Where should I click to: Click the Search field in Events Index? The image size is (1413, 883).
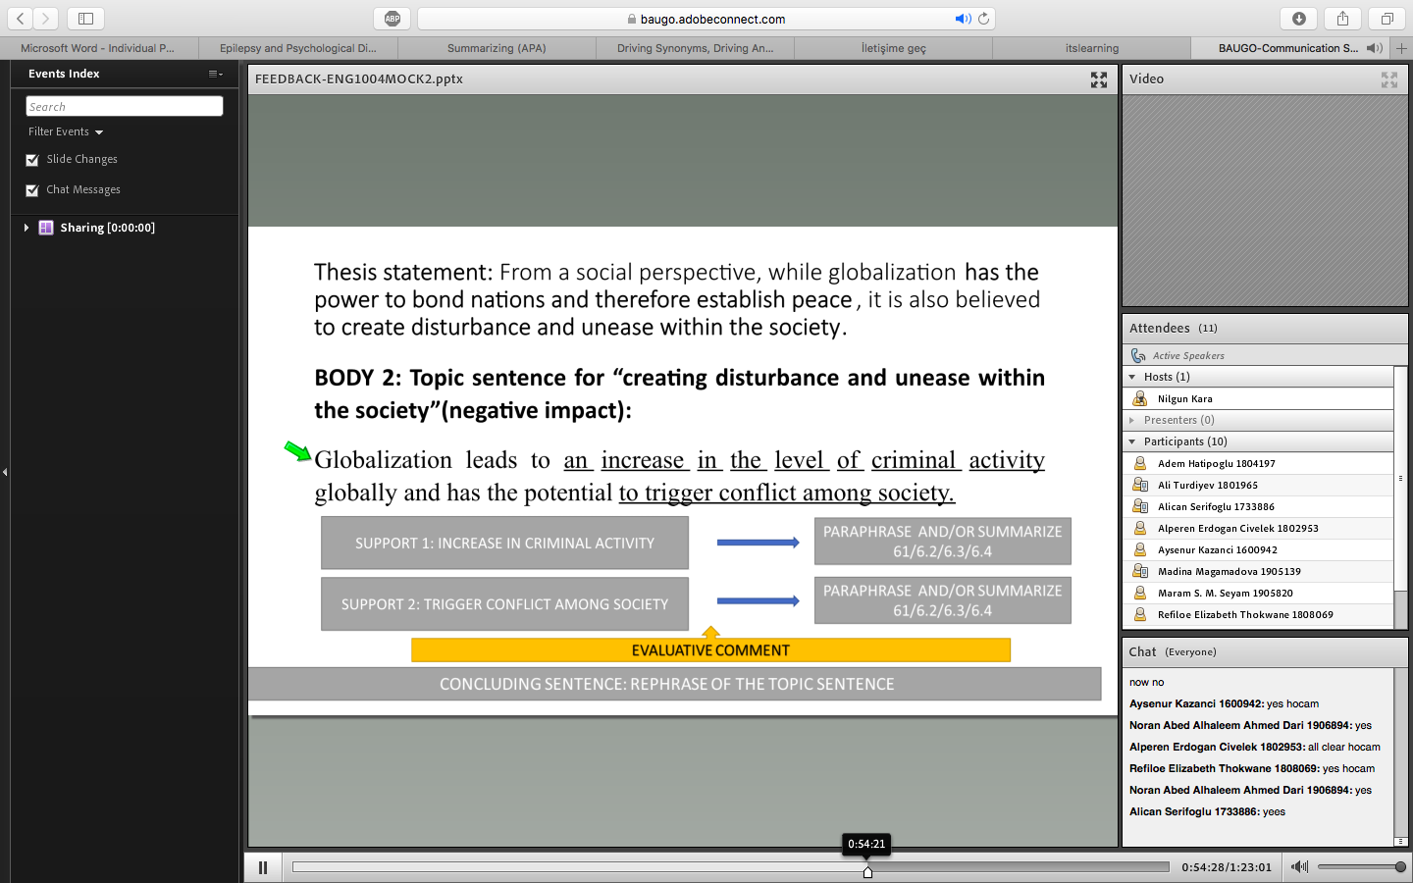[x=125, y=106]
